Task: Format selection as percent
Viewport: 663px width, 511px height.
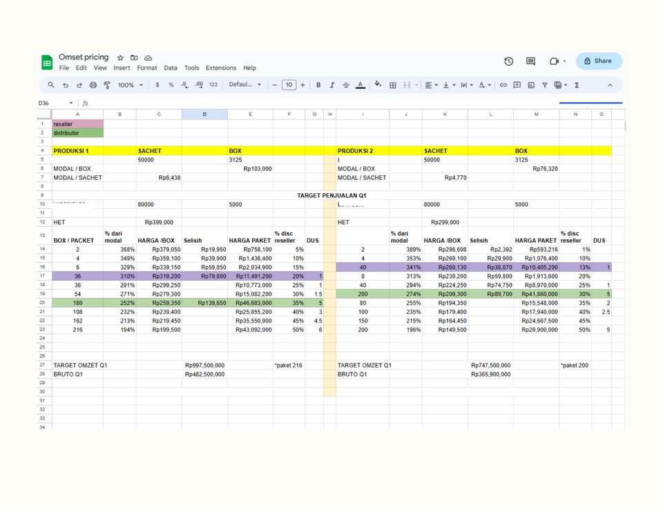Action: click(170, 85)
